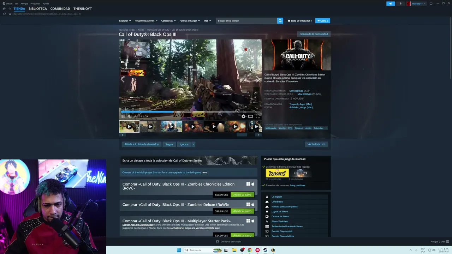The height and width of the screenshot is (254, 452).
Task: Seek along the trailer progress bar
Action: pyautogui.click(x=190, y=112)
